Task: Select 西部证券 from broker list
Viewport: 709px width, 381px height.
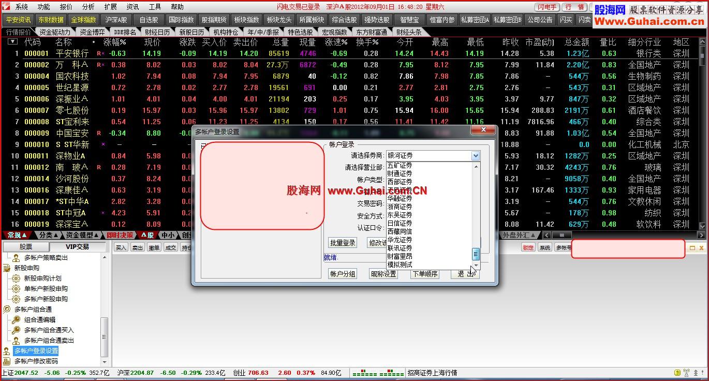Action: click(400, 182)
